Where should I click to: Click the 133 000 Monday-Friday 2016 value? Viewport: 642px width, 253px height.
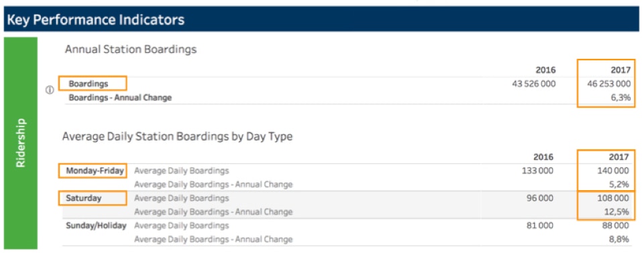tap(538, 171)
